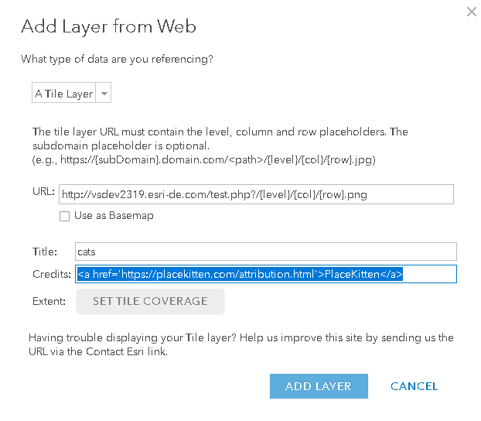481x421 pixels.
Task: Click the data type question text
Action: tap(117, 59)
